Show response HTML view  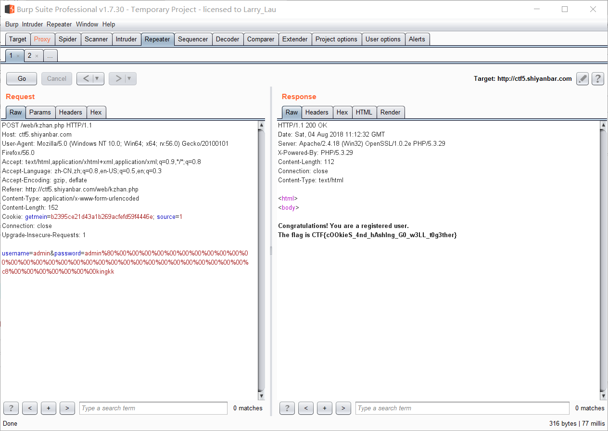364,112
